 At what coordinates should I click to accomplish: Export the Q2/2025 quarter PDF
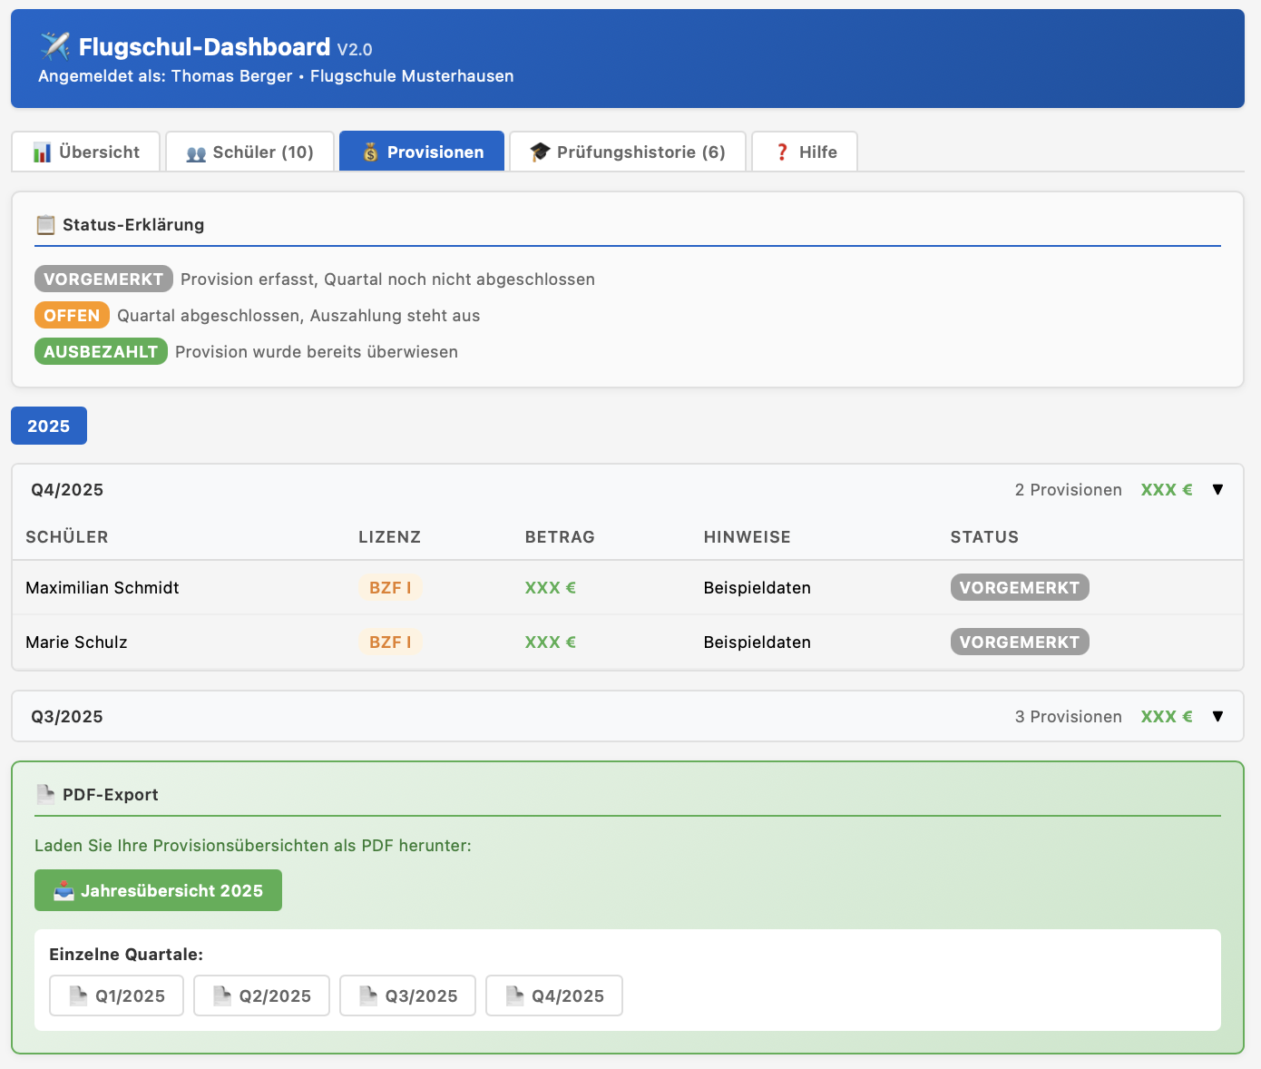coord(261,996)
